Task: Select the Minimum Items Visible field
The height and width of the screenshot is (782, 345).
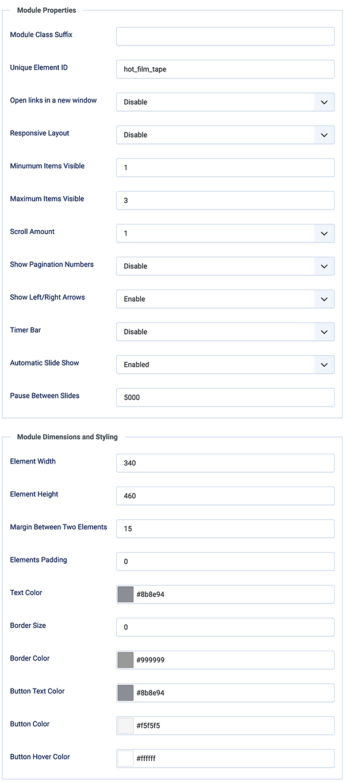Action: pos(225,168)
